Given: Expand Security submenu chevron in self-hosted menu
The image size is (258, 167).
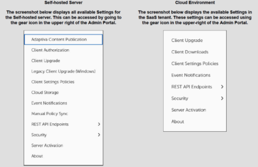Looking at the screenshot, I should 99,135.
